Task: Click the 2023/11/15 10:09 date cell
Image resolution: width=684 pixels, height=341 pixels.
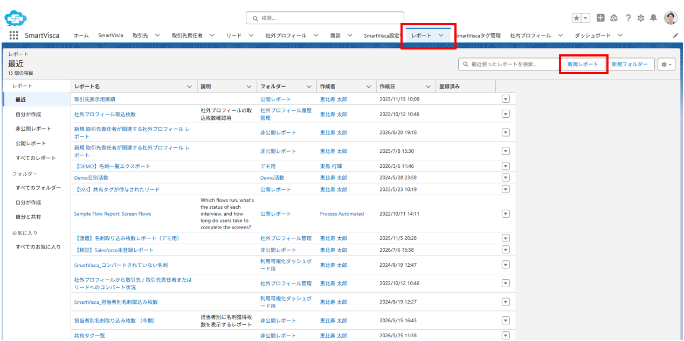Action: click(399, 99)
